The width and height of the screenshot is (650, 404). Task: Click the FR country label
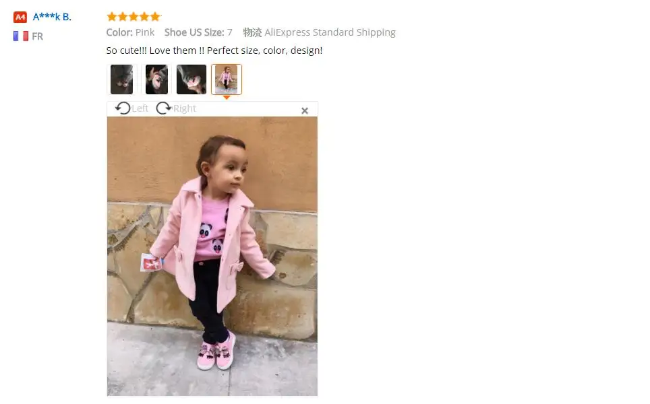[37, 36]
